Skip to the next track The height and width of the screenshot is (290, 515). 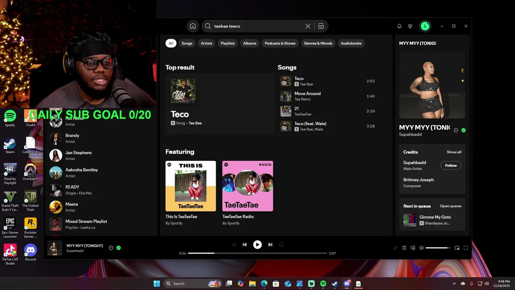(x=270, y=244)
